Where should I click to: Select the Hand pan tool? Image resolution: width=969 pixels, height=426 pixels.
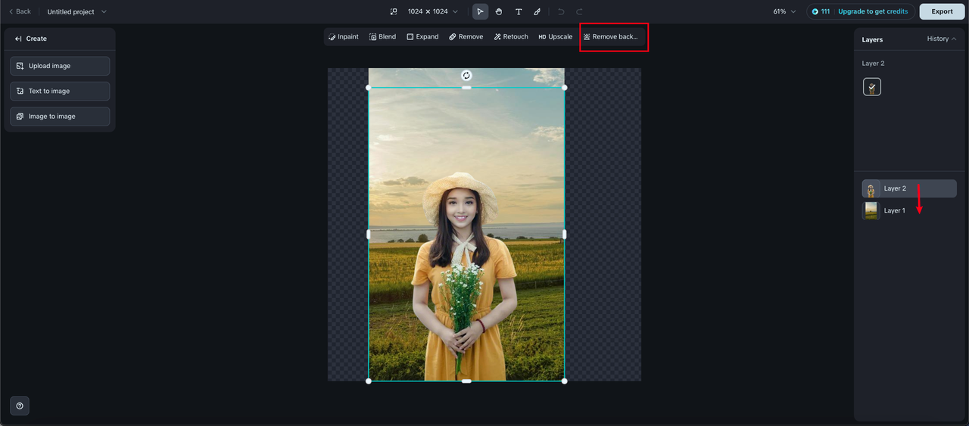click(x=499, y=11)
